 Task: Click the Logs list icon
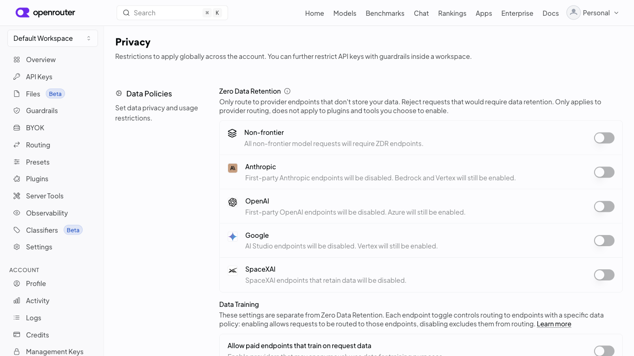coord(17,318)
